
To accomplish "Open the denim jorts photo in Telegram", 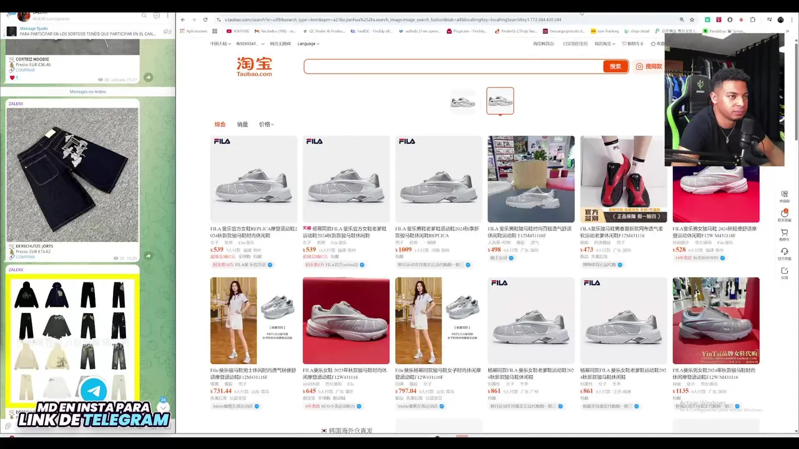I will 72,175.
